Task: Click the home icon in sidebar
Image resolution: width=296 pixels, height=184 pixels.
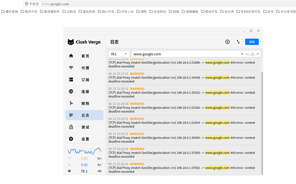Action: click(71, 56)
